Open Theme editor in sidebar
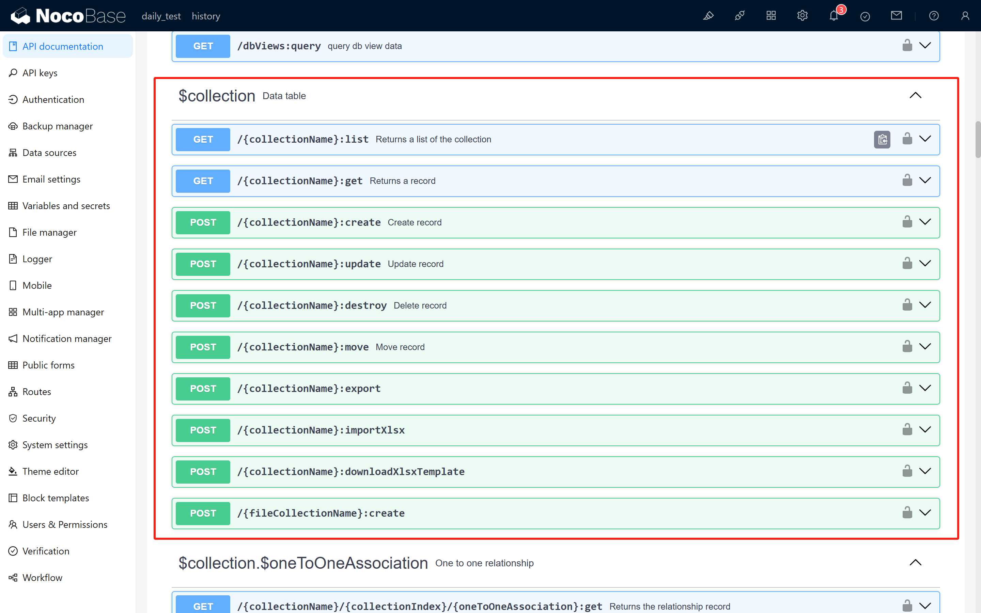This screenshot has height=613, width=981. pos(68,471)
